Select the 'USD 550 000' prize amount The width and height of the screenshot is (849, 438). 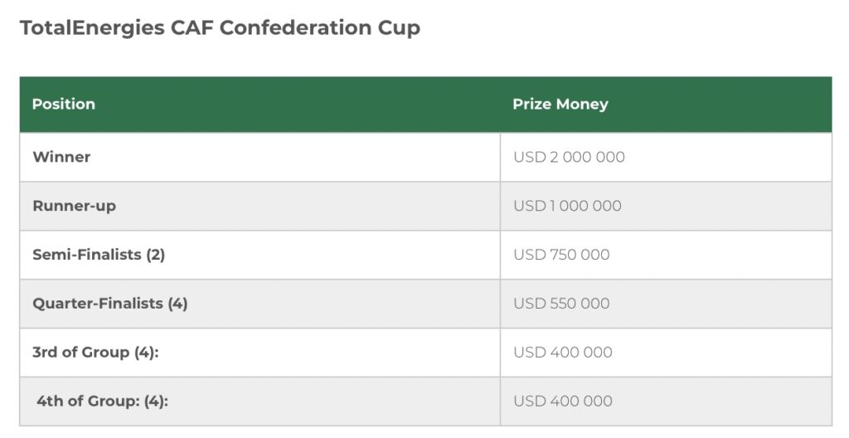click(x=561, y=304)
